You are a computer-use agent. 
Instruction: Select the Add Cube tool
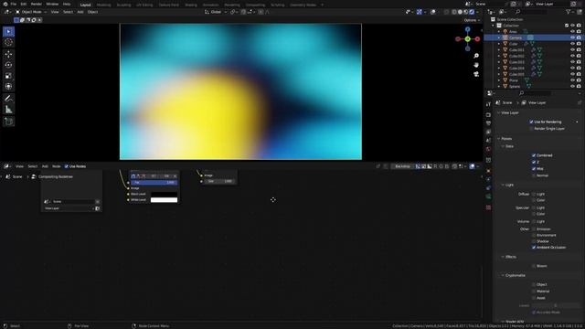8,122
